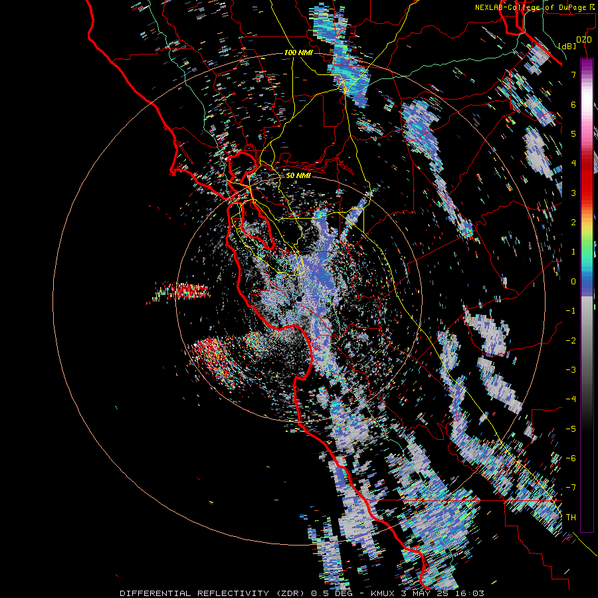Click the 3 dB scale tick label

point(573,193)
